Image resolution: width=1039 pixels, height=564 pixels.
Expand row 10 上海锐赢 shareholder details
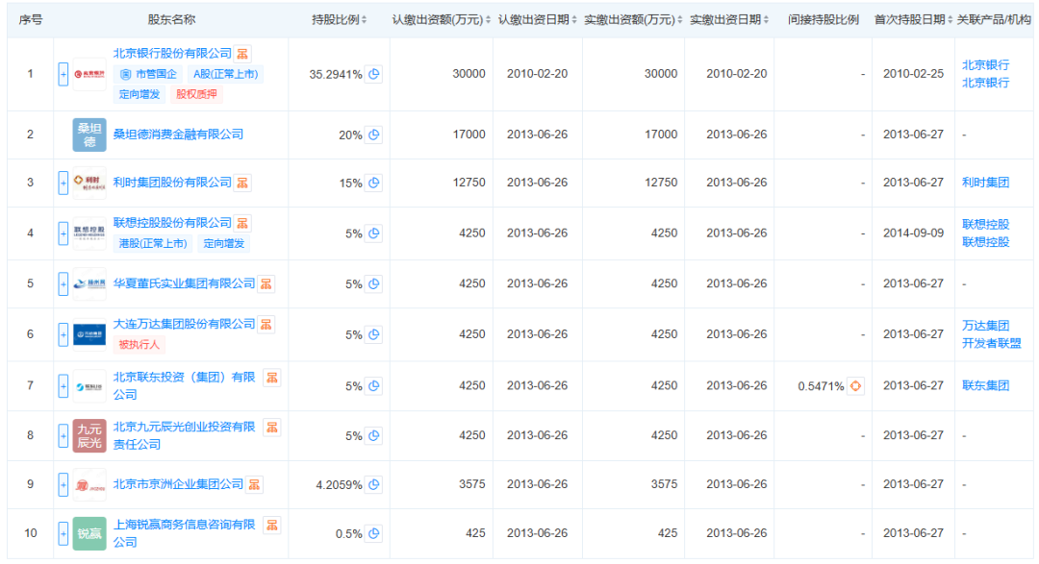pyautogui.click(x=63, y=533)
